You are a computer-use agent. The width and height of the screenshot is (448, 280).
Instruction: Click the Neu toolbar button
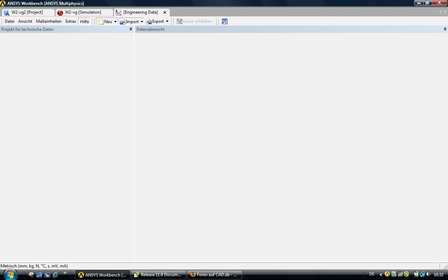click(105, 21)
